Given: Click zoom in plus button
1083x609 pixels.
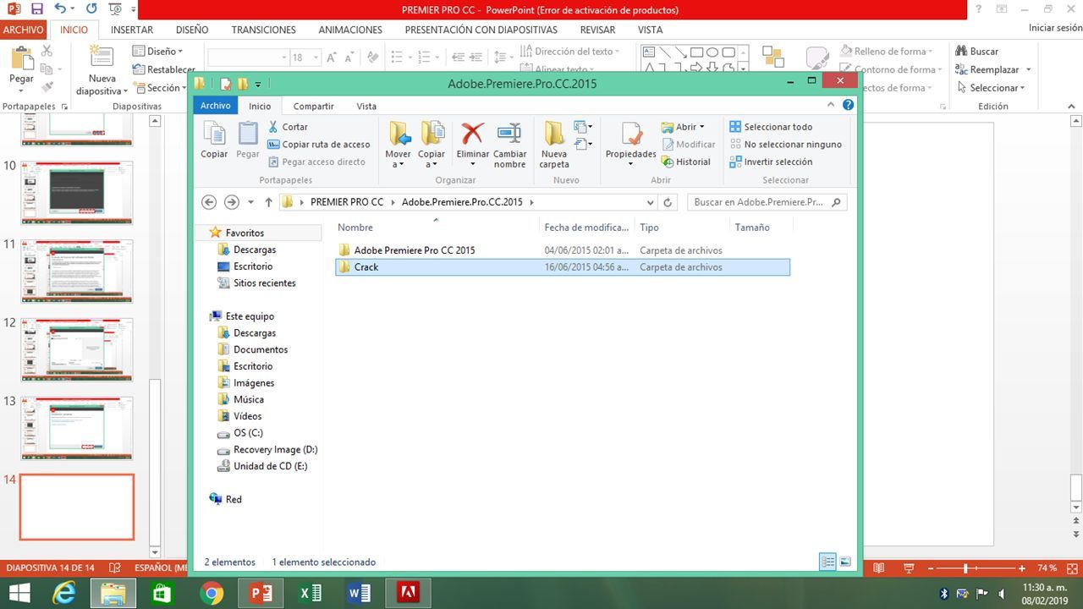Looking at the screenshot, I should click(1022, 568).
